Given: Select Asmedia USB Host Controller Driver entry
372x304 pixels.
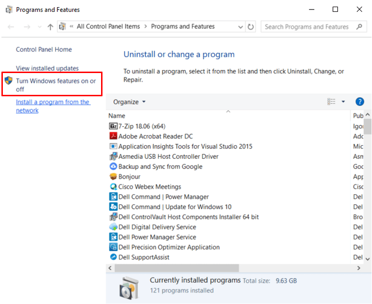Looking at the screenshot, I should 168,157.
